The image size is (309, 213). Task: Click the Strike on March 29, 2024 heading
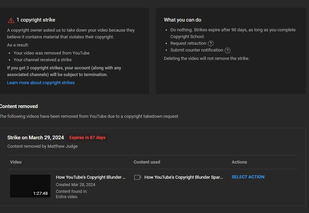coord(36,138)
